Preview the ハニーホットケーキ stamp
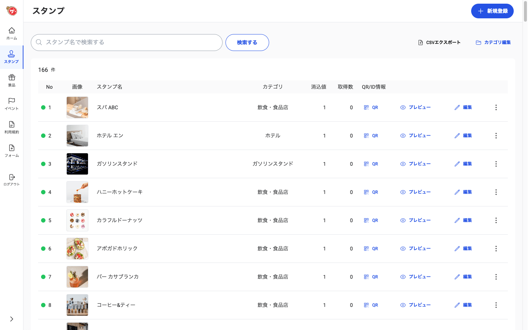The width and height of the screenshot is (528, 330). [x=415, y=192]
